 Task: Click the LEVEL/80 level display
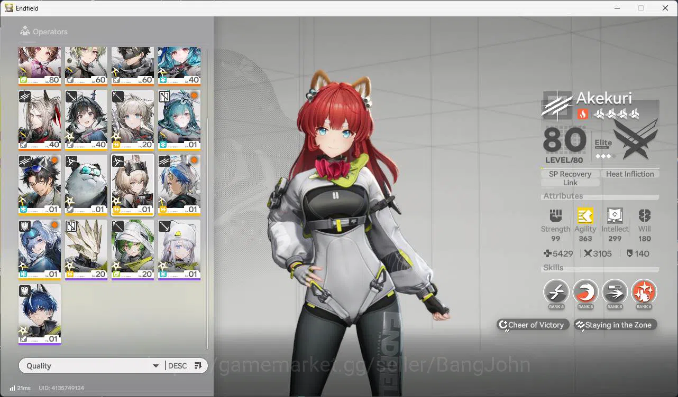pos(564,160)
